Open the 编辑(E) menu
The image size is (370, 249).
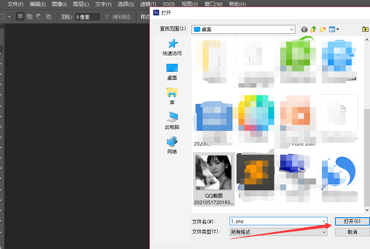pos(37,4)
